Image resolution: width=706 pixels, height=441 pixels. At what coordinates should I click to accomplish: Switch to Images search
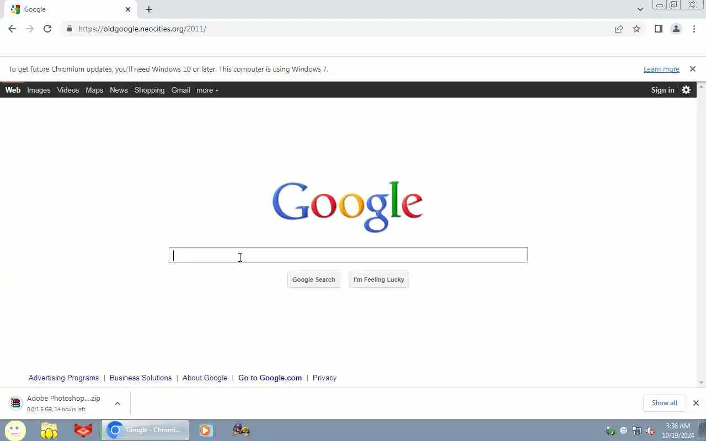click(x=39, y=90)
